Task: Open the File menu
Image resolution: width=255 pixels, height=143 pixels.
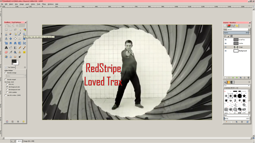Action: pyautogui.click(x=2, y=4)
